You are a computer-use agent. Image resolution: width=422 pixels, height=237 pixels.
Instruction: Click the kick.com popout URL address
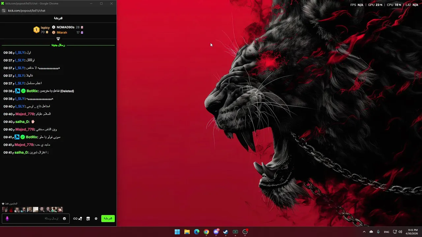(27, 11)
